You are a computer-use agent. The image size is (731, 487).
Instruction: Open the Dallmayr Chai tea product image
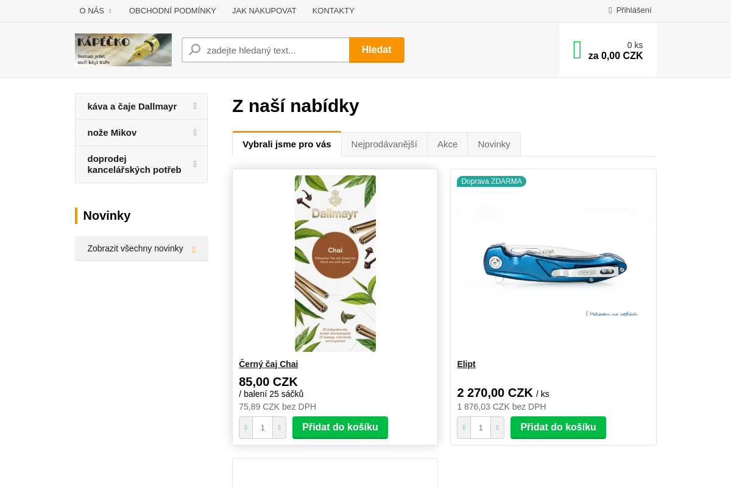[335, 264]
